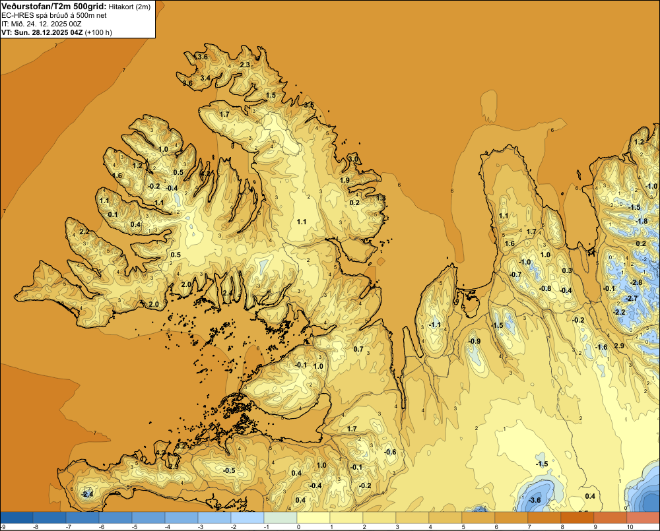The image size is (660, 531).
Task: Select the '-1.6' temperature label
Action: [x=601, y=347]
